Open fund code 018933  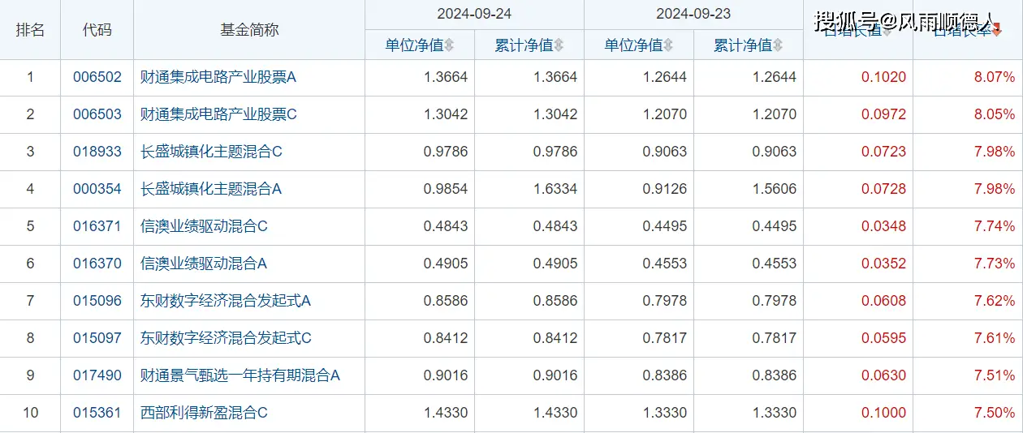[97, 152]
